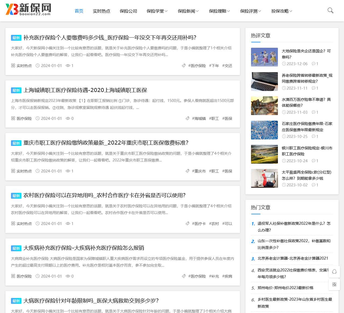This screenshot has height=313, width=344.
Task: Expand the 保险学堂 dropdown menu
Action: coord(157,11)
